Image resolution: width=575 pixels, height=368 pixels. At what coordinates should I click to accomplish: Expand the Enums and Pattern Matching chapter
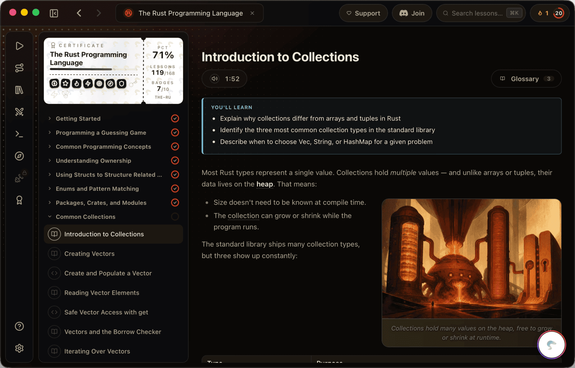(x=97, y=189)
